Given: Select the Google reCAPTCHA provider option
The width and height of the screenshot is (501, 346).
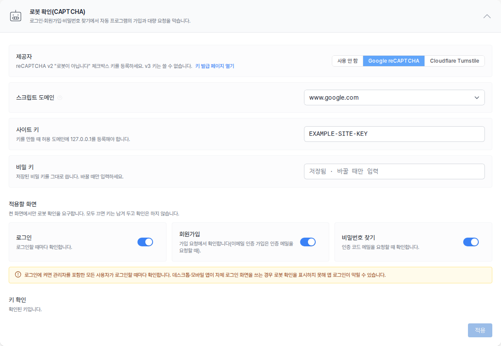Looking at the screenshot, I should tap(394, 61).
